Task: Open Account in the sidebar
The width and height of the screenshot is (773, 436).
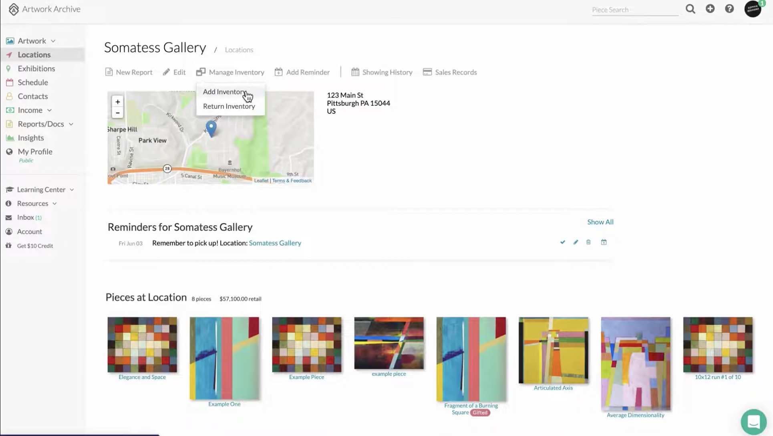Action: [x=29, y=232]
